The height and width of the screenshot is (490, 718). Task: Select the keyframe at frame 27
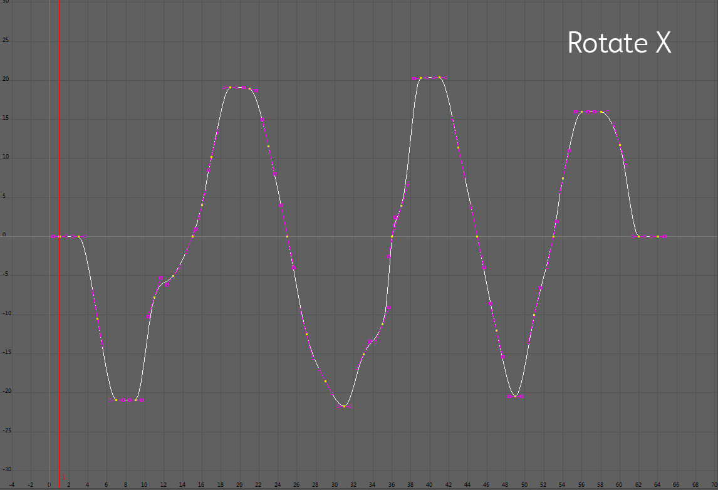[x=306, y=335]
